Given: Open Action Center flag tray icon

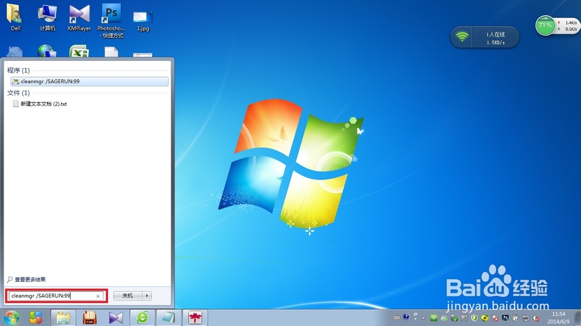Looking at the screenshot, I should point(494,318).
